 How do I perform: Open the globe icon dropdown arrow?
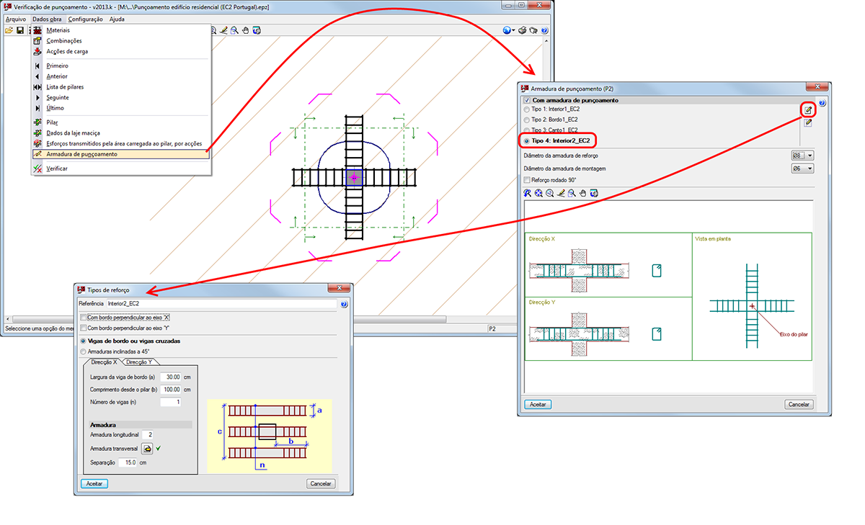click(514, 31)
